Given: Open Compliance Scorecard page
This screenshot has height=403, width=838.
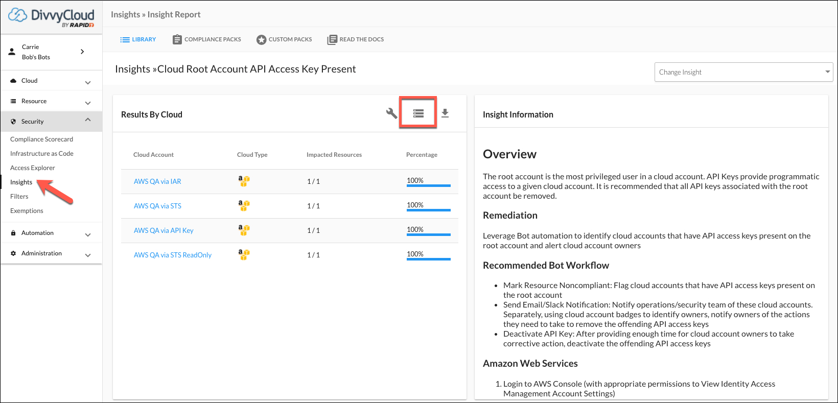Looking at the screenshot, I should click(x=41, y=139).
